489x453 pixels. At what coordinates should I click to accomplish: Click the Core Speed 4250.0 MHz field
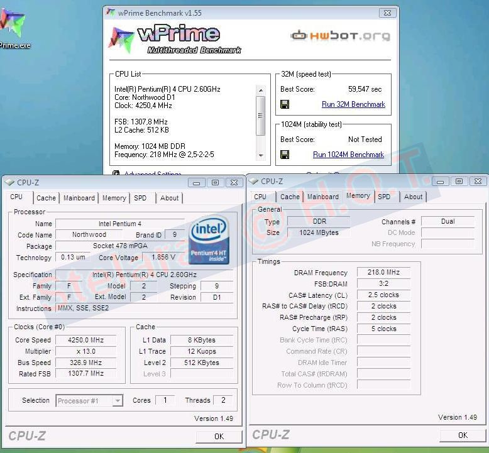click(85, 340)
